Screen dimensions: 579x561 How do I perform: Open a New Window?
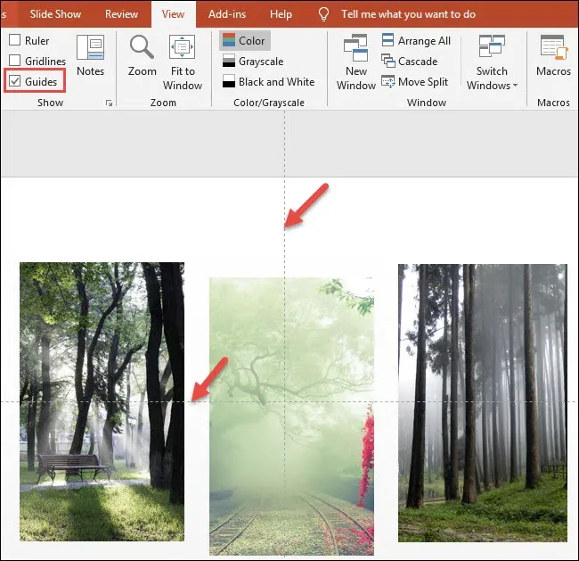[355, 47]
